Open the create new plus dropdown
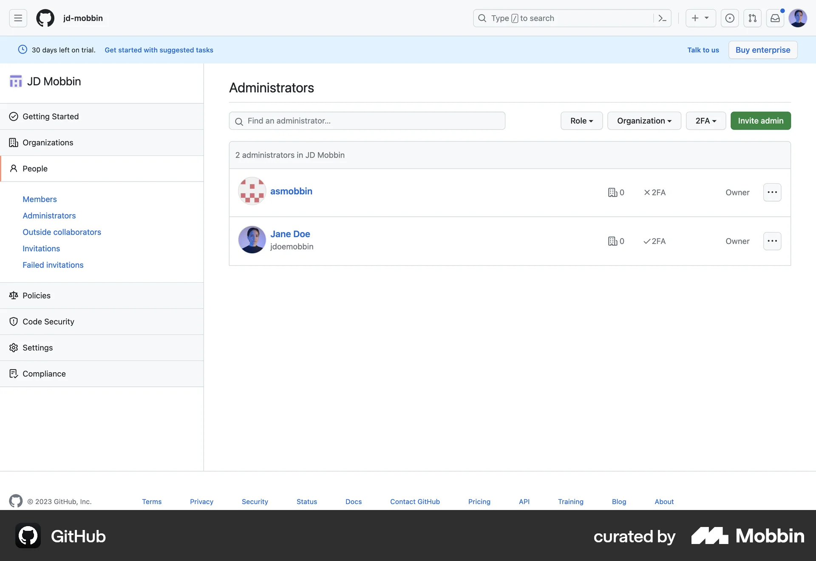This screenshot has height=561, width=816. click(700, 18)
